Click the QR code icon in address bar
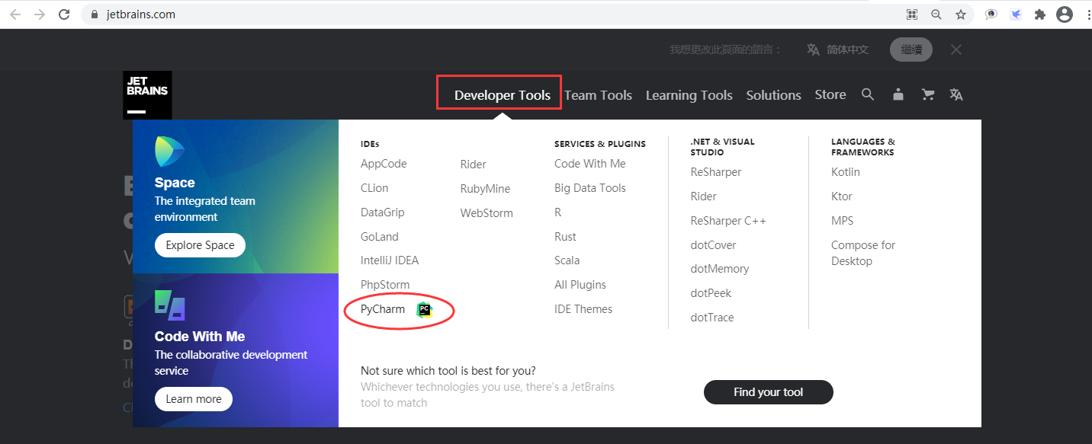This screenshot has width=1092, height=444. [x=911, y=14]
